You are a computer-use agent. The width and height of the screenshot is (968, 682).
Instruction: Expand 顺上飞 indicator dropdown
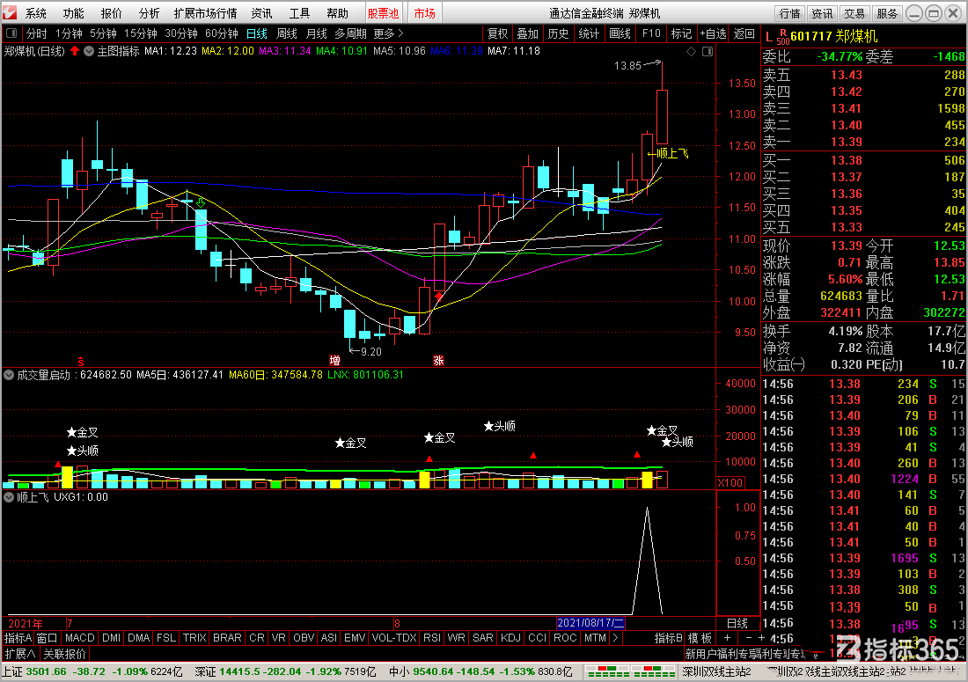point(9,497)
